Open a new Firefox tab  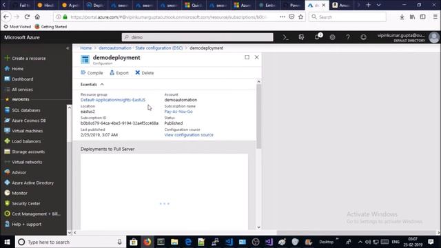pyautogui.click(x=368, y=5)
